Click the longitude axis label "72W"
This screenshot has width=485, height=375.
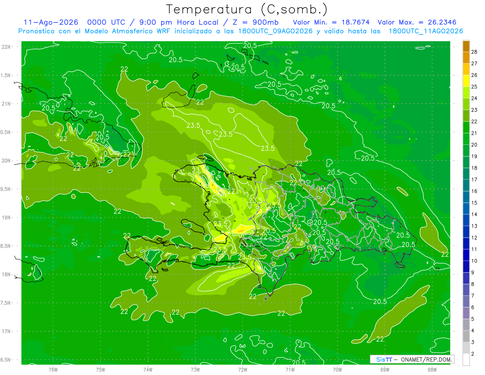point(242,370)
